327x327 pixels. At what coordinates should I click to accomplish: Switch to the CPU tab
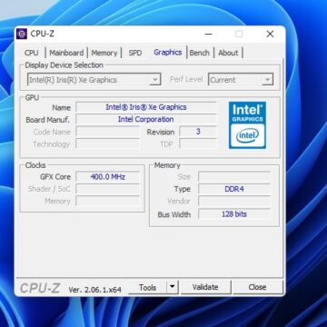32,53
